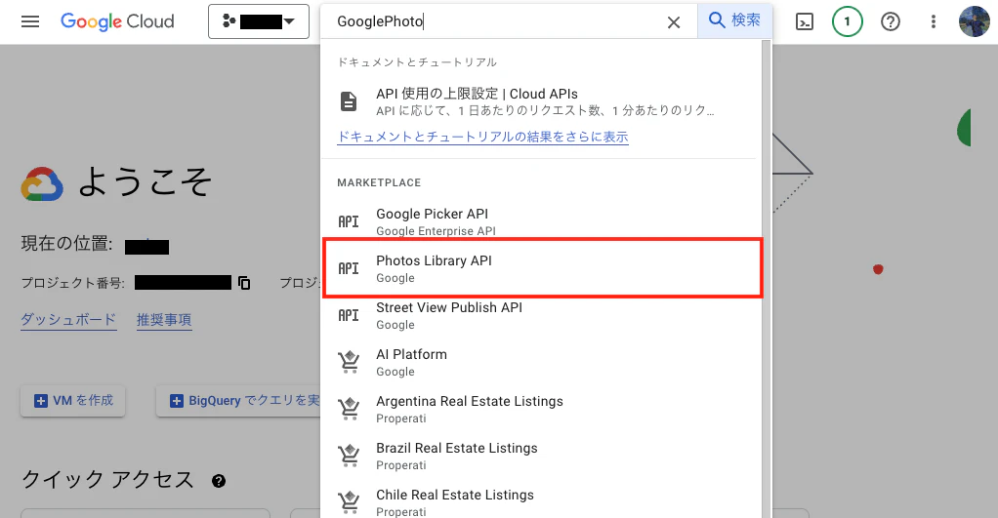This screenshot has height=518, width=998.
Task: Click the クイック アクセス help icon
Action: coord(219,481)
